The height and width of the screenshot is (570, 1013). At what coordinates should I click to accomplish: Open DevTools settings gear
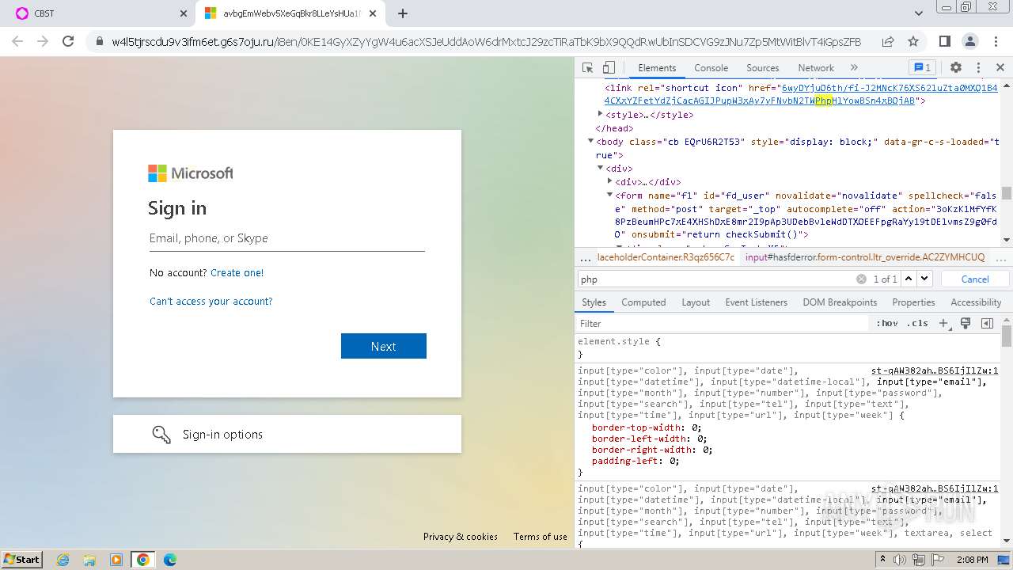click(956, 68)
